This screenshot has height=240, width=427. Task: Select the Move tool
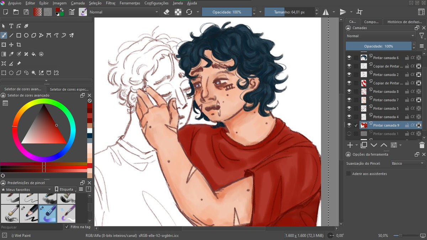[11, 45]
